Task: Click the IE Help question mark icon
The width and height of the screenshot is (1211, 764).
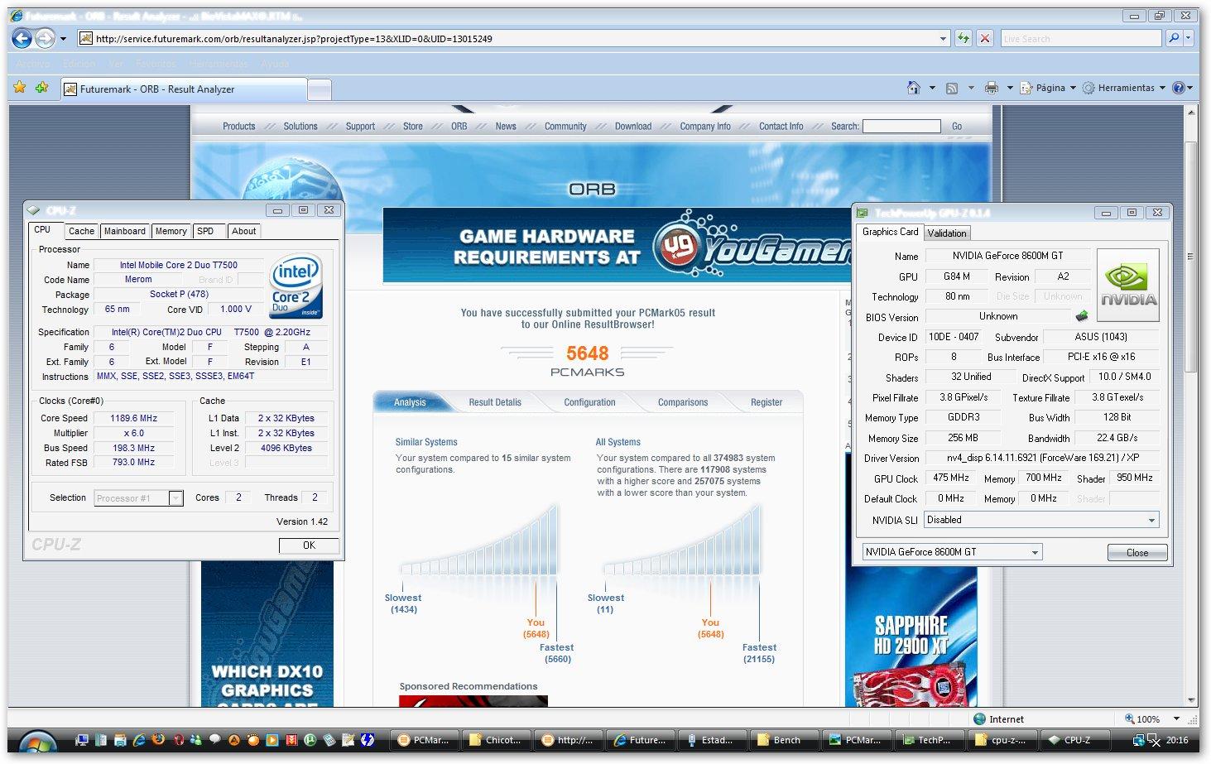Action: click(1179, 88)
